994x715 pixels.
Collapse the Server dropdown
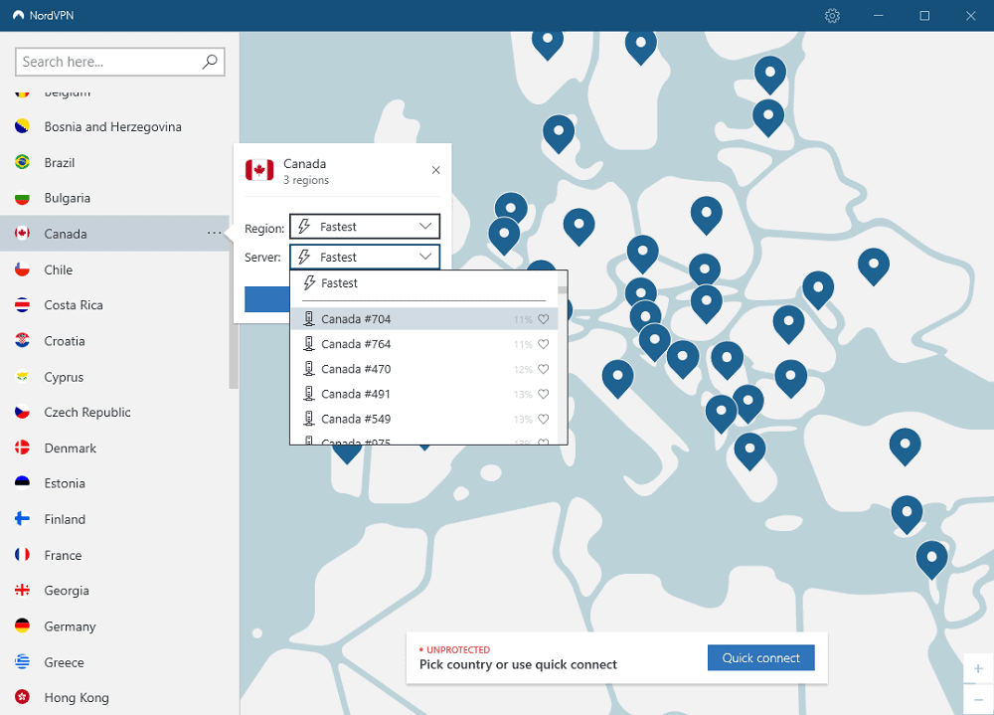tap(365, 257)
